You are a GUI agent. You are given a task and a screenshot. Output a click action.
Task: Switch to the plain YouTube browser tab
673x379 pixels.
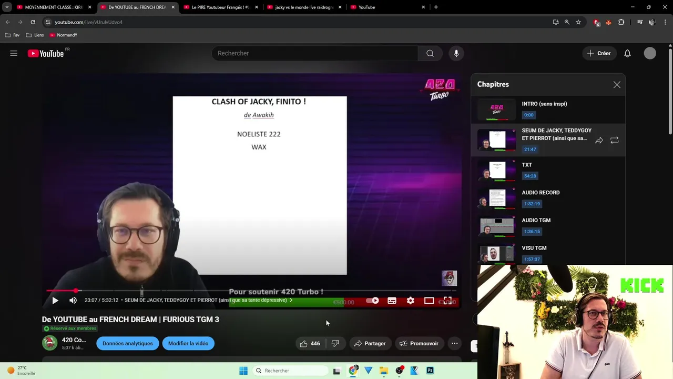point(388,7)
